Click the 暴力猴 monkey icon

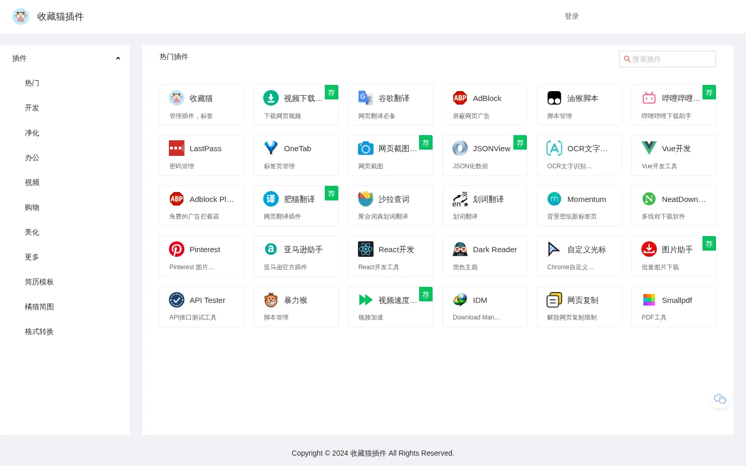[x=271, y=300]
